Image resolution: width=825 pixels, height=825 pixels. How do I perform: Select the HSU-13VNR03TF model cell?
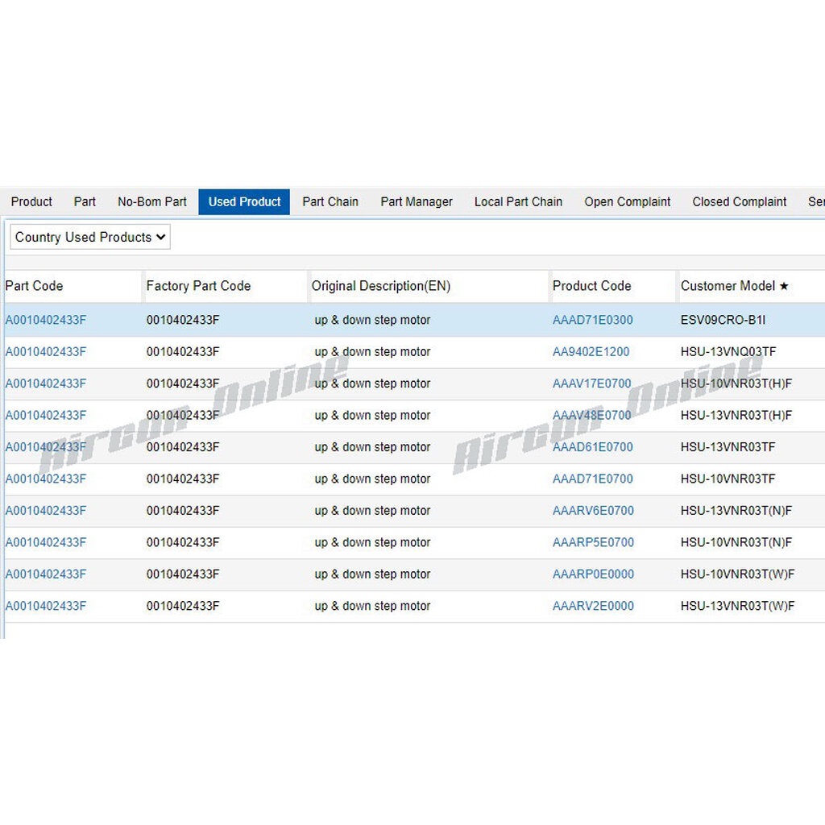[728, 447]
